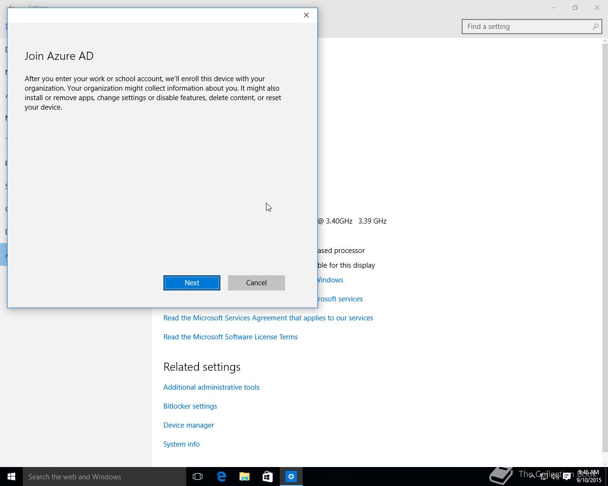
Task: Close the Join Azure AD dialog
Action: [306, 15]
